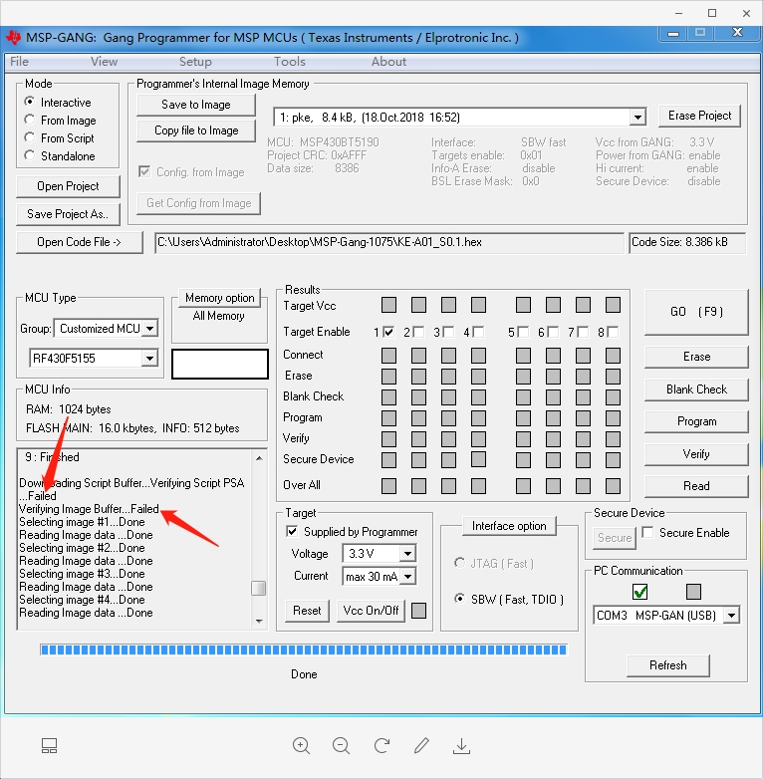Open the RF430F5155 MCU dropdown
The width and height of the screenshot is (763, 779).
point(149,358)
